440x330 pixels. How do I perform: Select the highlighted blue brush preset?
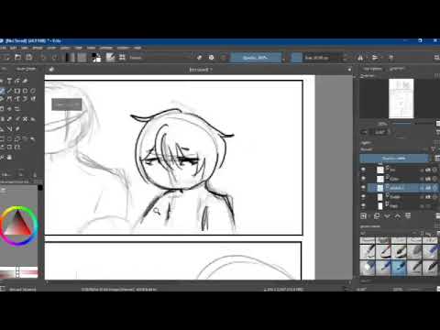[400, 267]
